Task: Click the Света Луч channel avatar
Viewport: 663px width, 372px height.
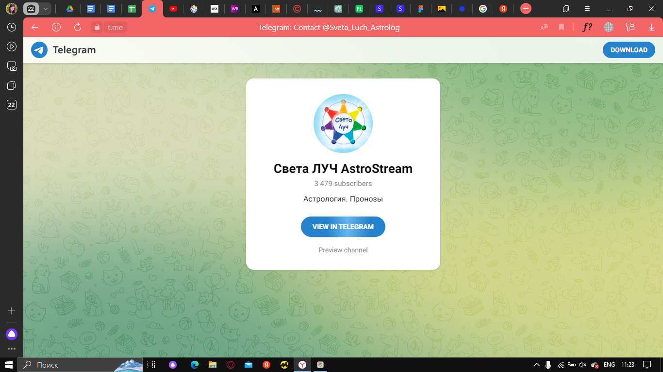Action: coord(343,124)
